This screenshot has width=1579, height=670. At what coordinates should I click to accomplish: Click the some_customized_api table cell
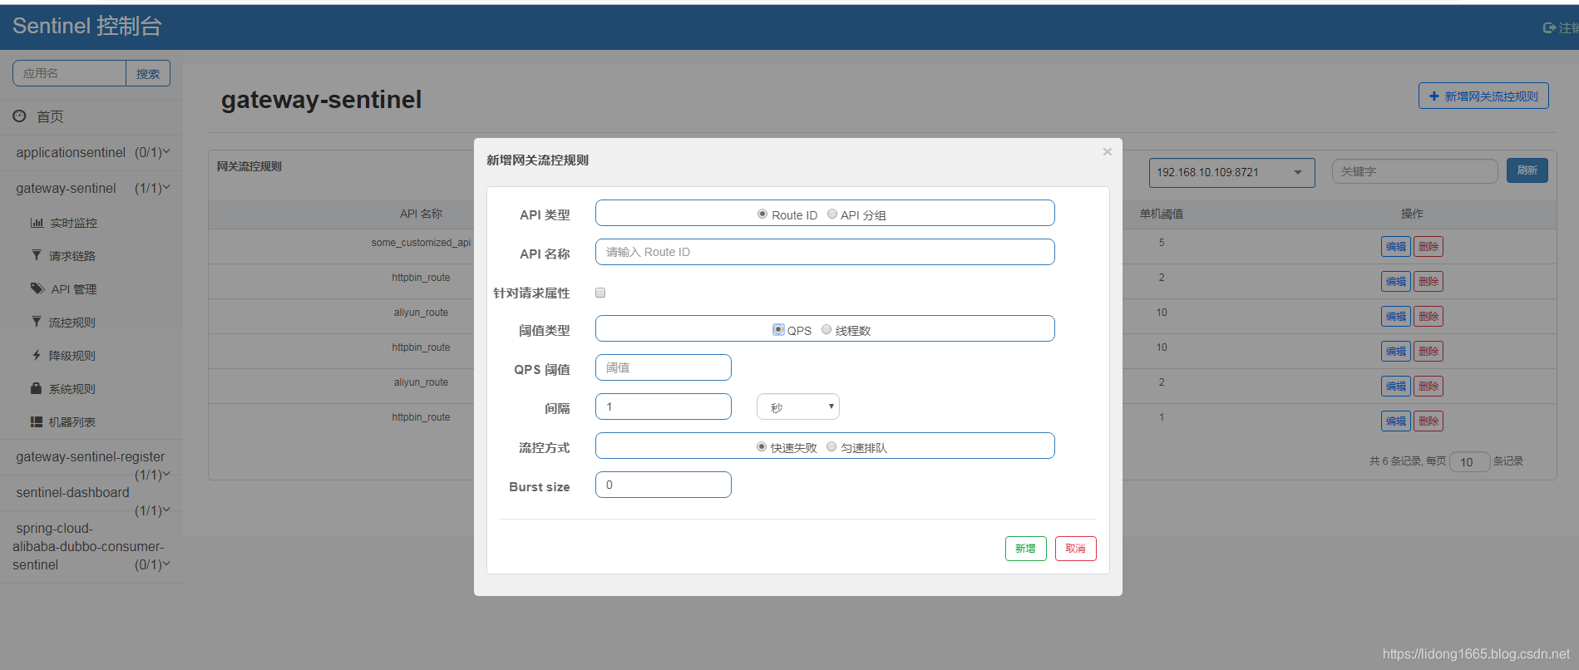point(421,243)
